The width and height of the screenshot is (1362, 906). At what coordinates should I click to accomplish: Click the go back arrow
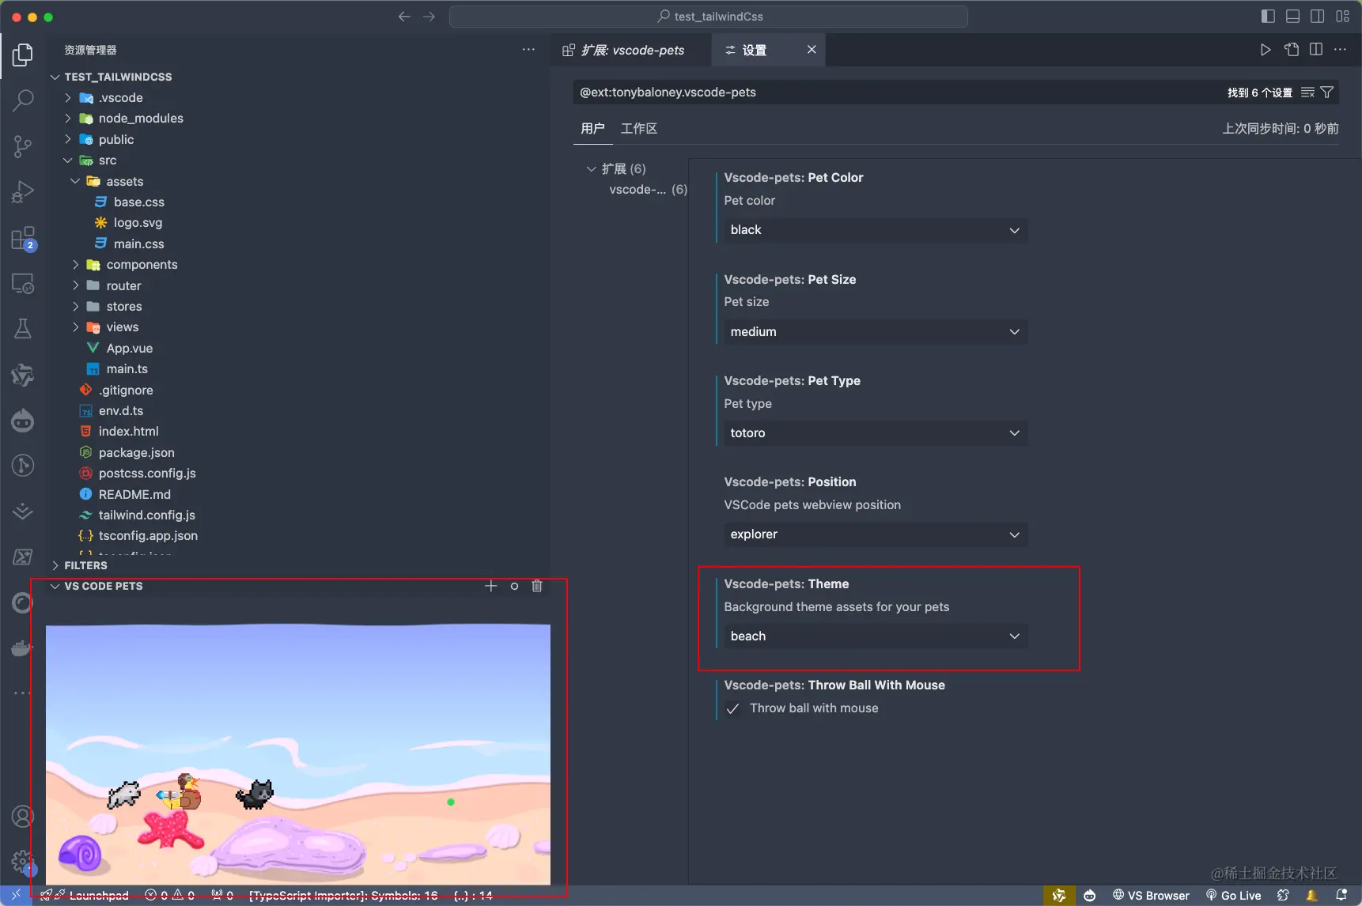click(404, 17)
